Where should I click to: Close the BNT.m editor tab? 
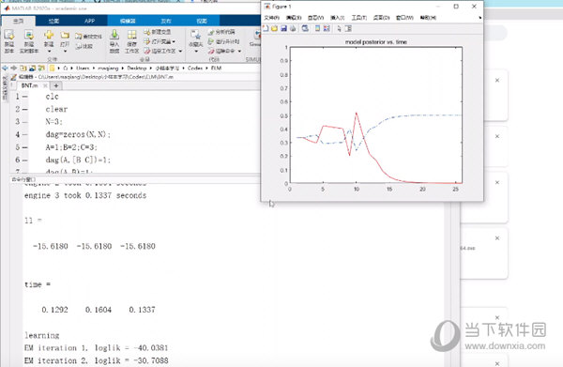[45, 85]
